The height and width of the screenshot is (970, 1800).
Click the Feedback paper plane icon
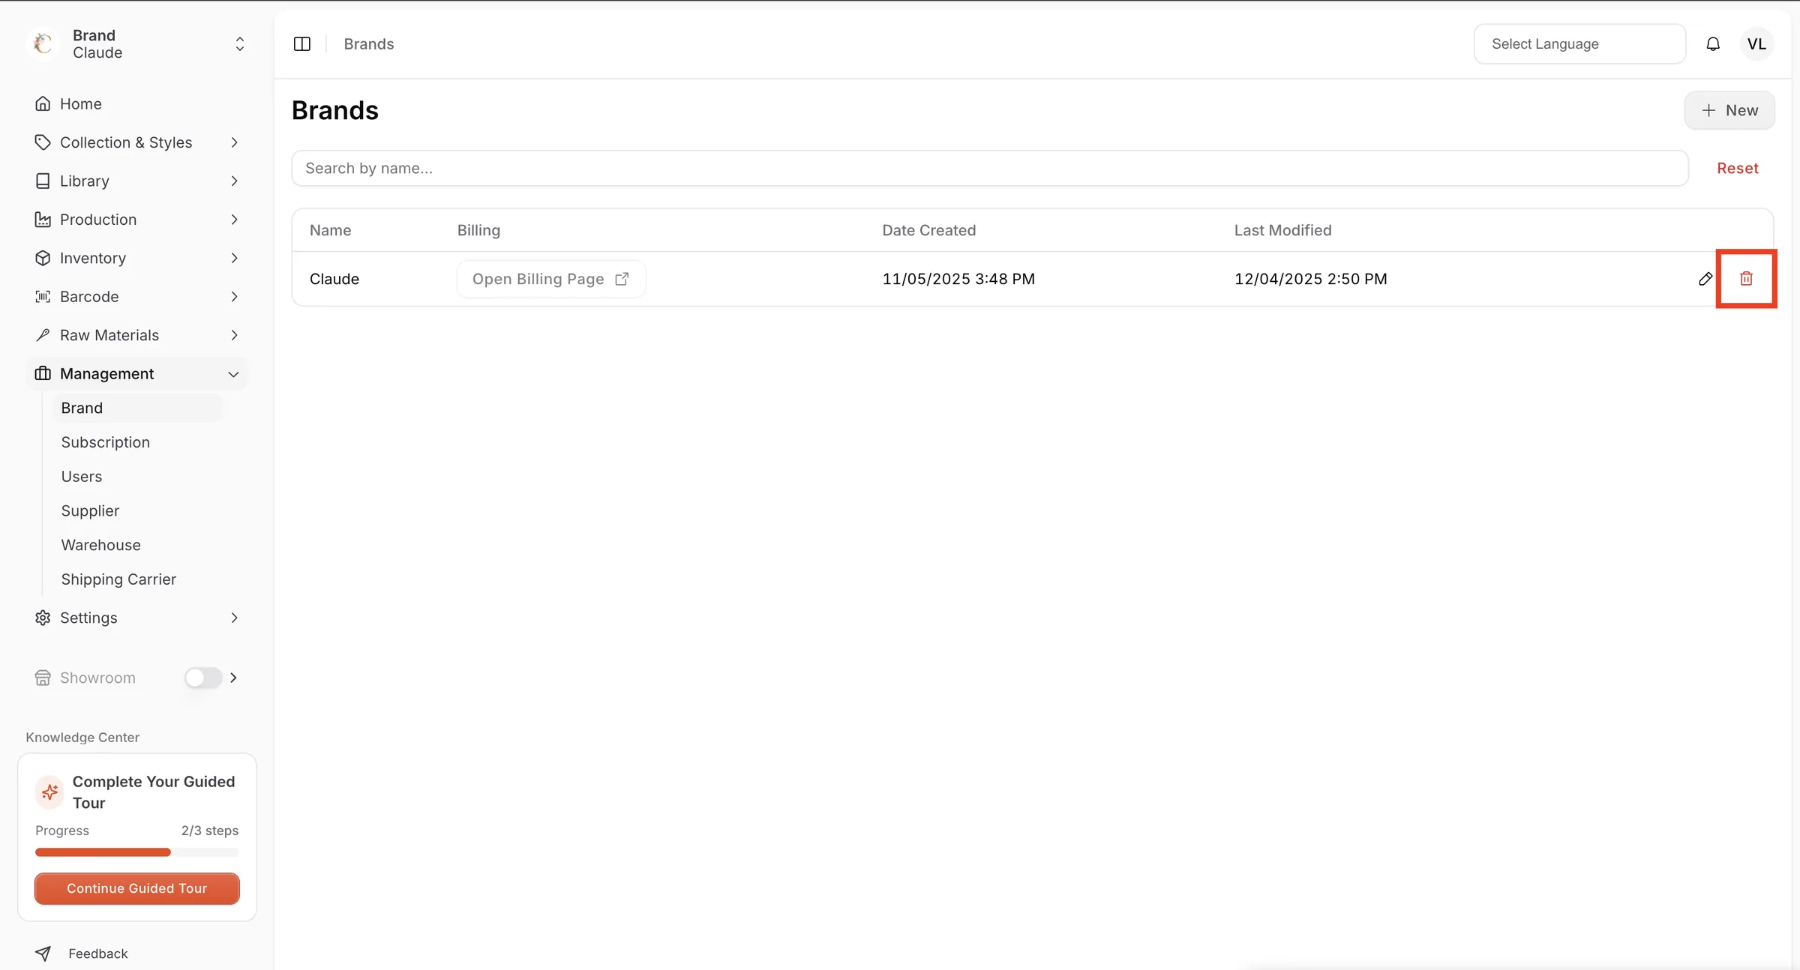43,954
